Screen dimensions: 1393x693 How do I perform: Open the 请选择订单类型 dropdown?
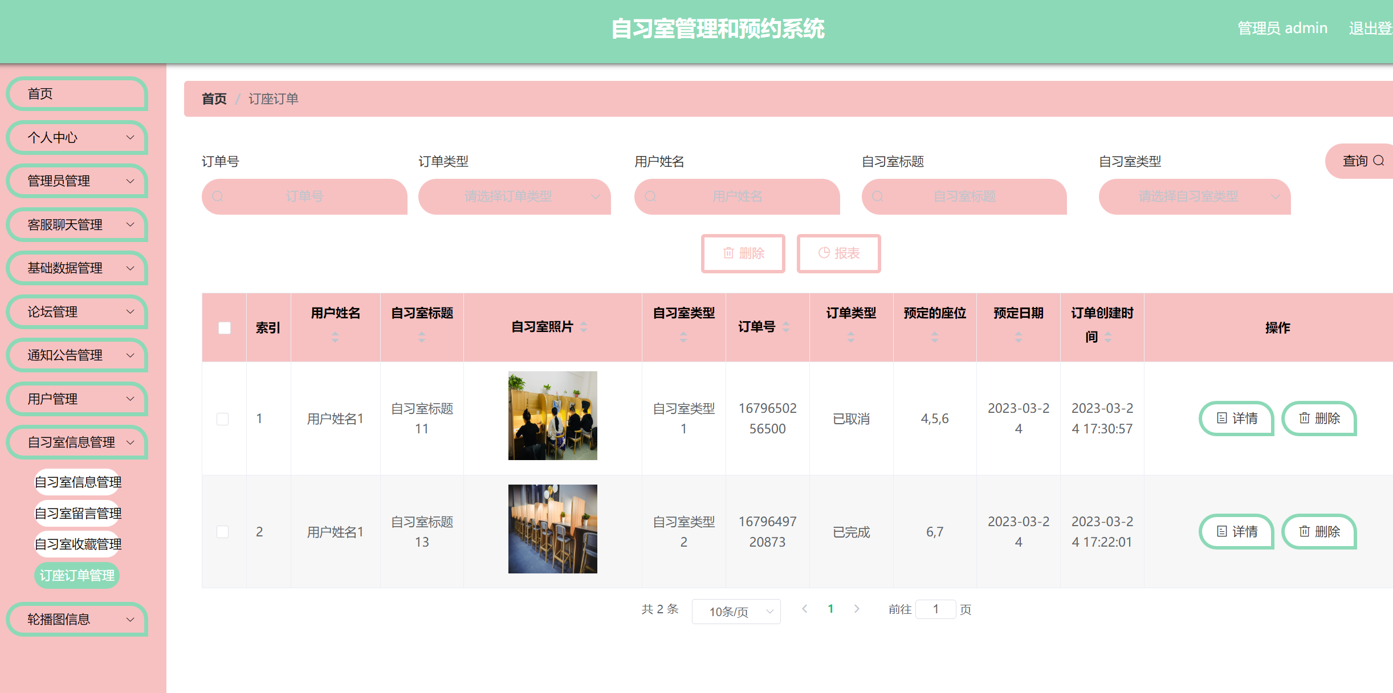tap(514, 196)
